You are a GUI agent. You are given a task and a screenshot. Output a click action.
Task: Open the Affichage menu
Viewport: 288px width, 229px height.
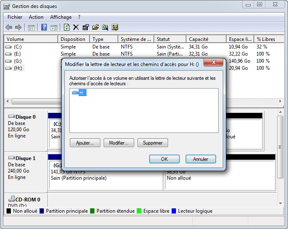click(61, 17)
